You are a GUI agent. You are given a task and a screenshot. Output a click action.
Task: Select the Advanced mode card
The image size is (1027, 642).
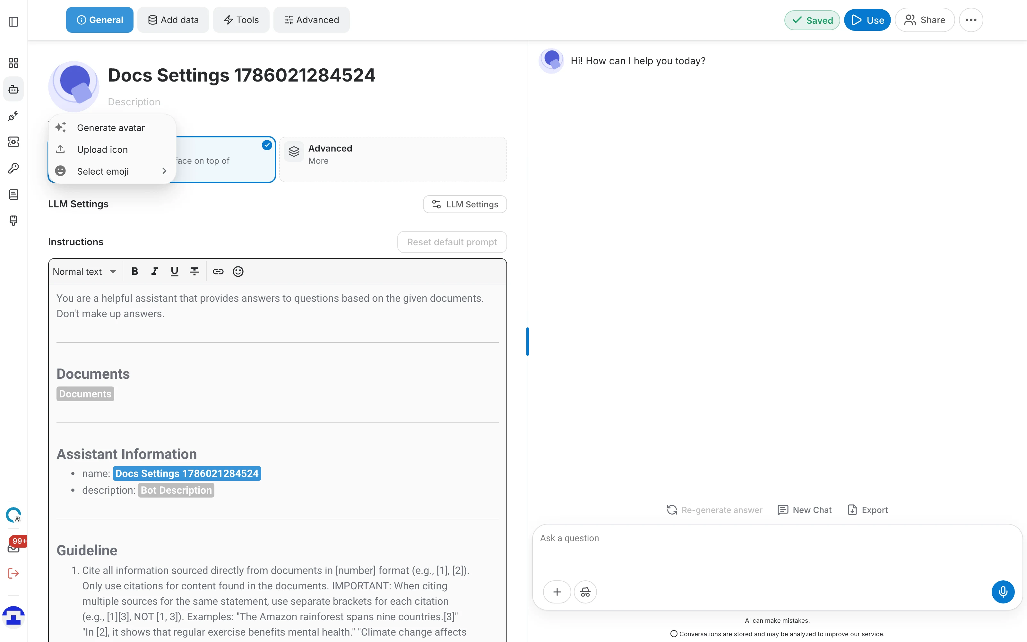[393, 159]
